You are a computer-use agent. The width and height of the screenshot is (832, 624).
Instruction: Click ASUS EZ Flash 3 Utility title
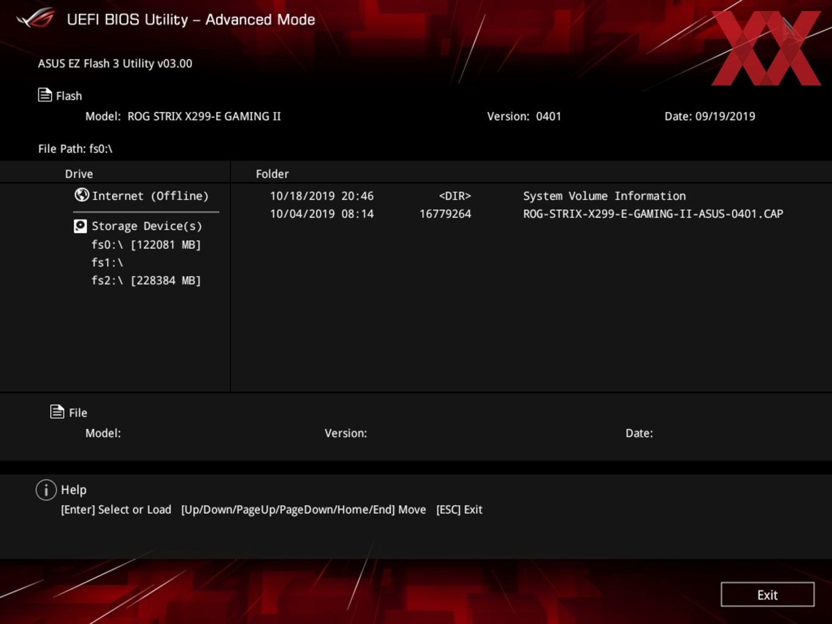point(115,64)
